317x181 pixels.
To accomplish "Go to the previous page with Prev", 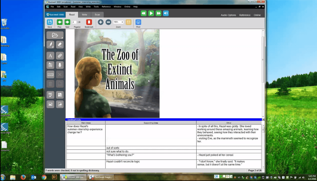I will click(x=60, y=22).
